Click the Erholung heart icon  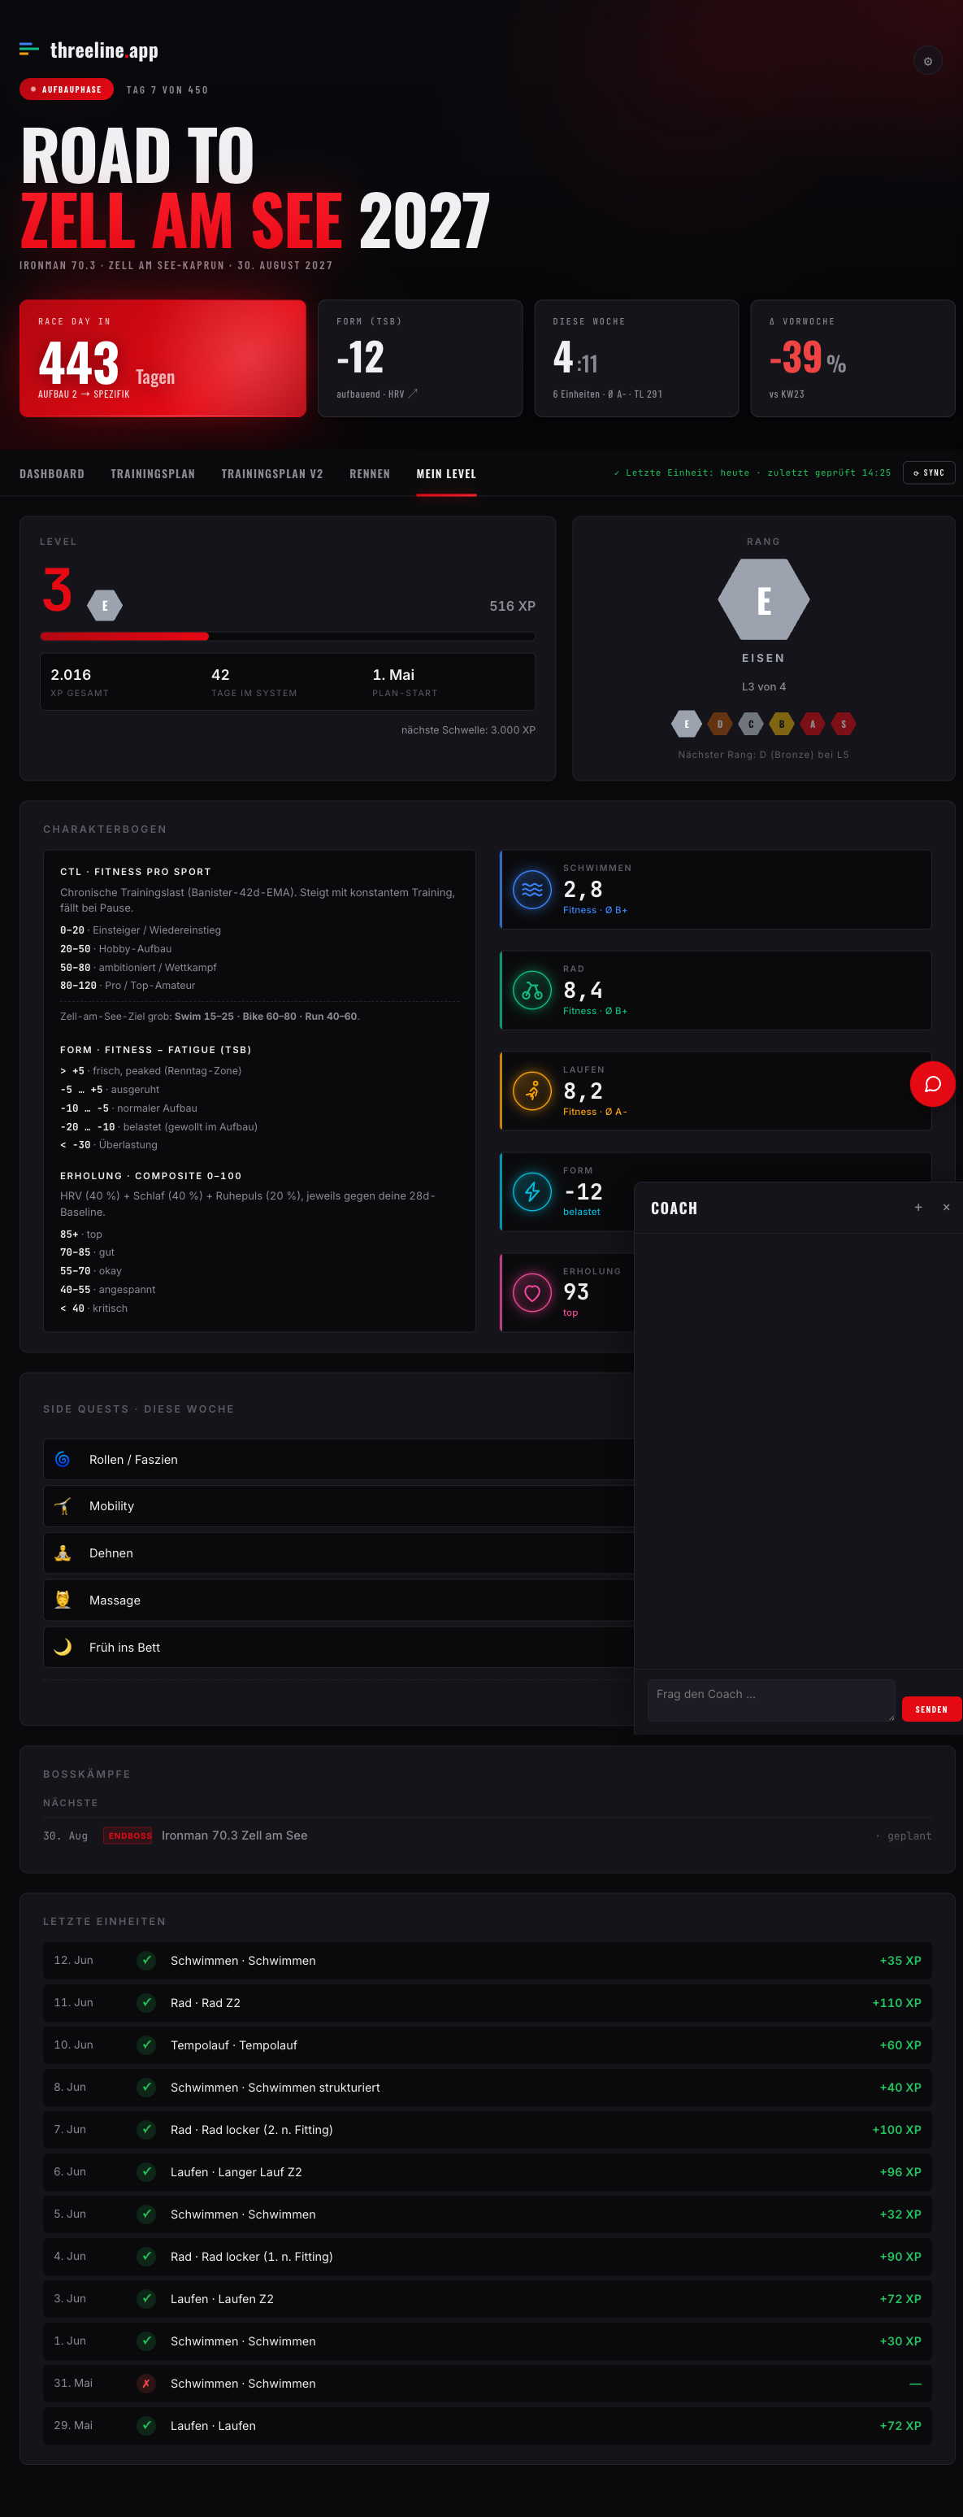coord(532,1291)
